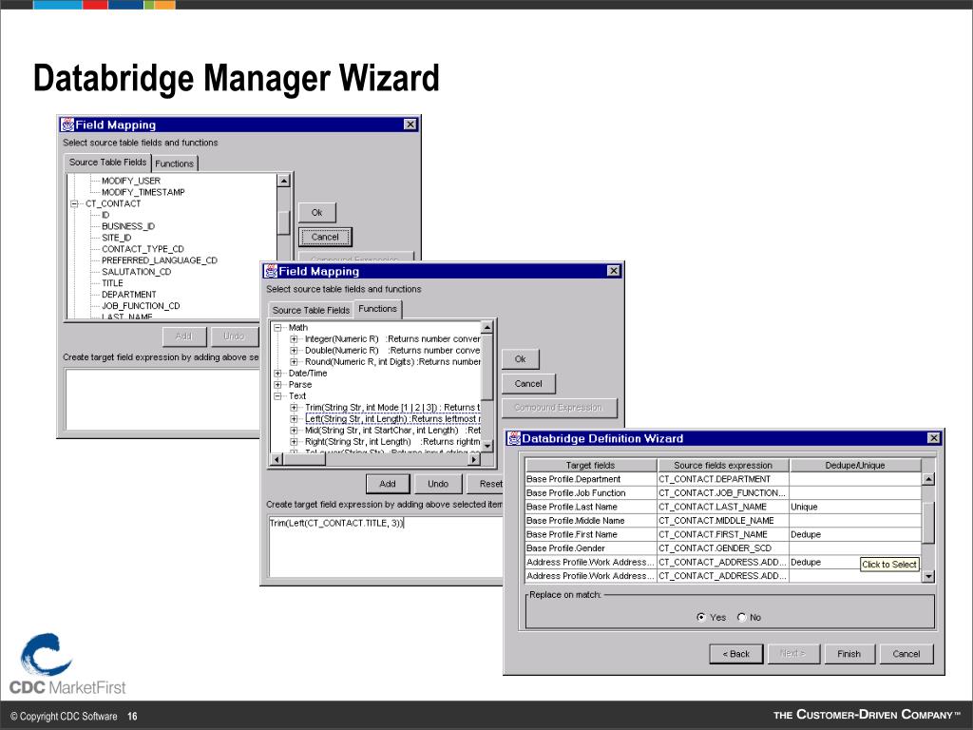
Task: Click CT_CONTACT.GENDER_SCD expression cell
Action: tap(723, 548)
